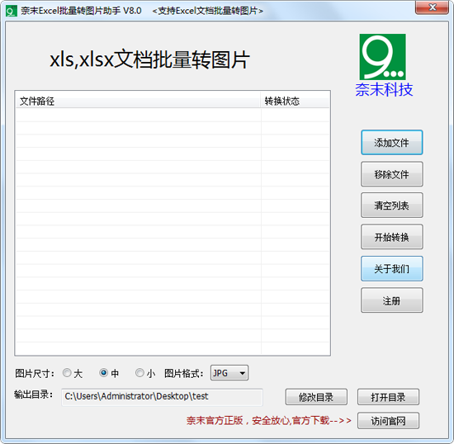The height and width of the screenshot is (444, 454).
Task: Click the 图片格式 label
Action: pos(183,373)
